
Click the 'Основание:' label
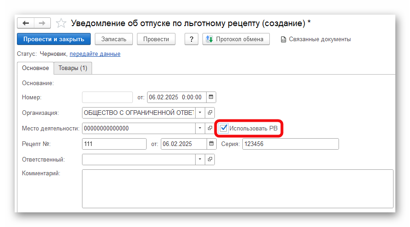coord(38,83)
